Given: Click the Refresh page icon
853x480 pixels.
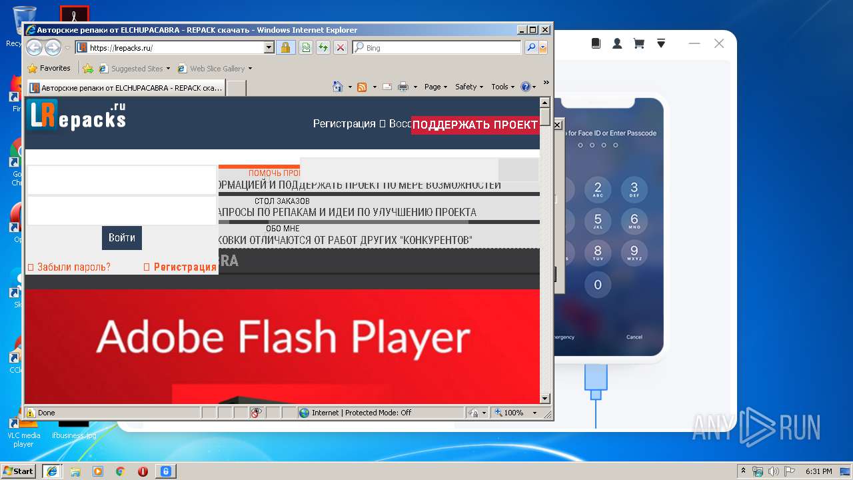Looking at the screenshot, I should tap(323, 47).
